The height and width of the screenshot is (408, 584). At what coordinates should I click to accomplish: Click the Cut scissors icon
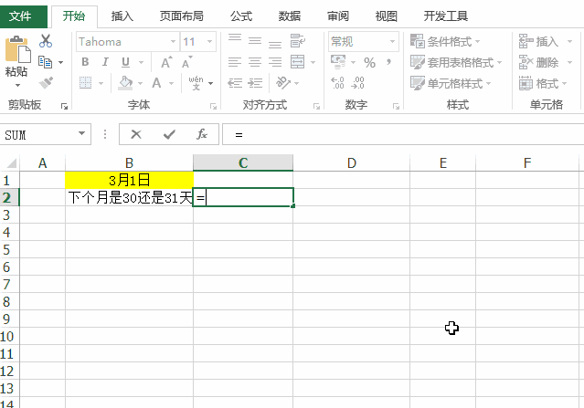[46, 41]
